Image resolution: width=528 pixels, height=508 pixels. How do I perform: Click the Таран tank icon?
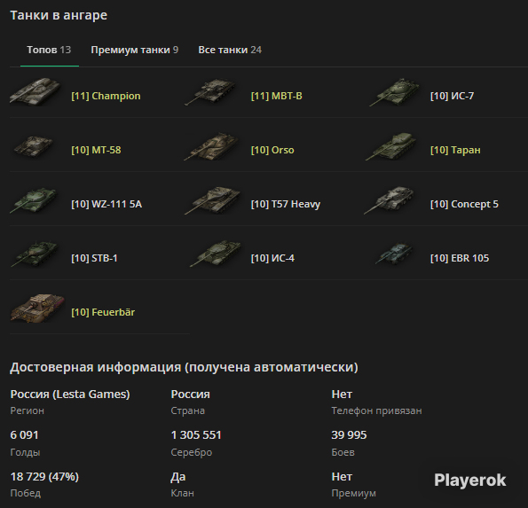[391, 146]
